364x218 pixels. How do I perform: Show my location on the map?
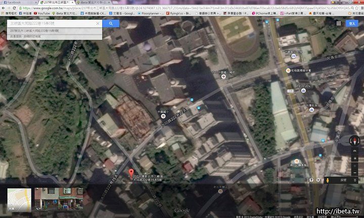355,159
